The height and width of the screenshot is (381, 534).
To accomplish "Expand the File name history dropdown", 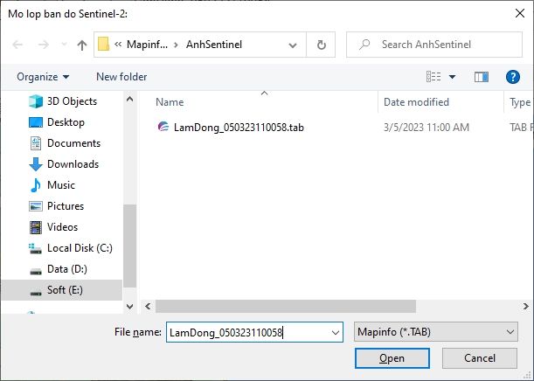I will pyautogui.click(x=335, y=332).
